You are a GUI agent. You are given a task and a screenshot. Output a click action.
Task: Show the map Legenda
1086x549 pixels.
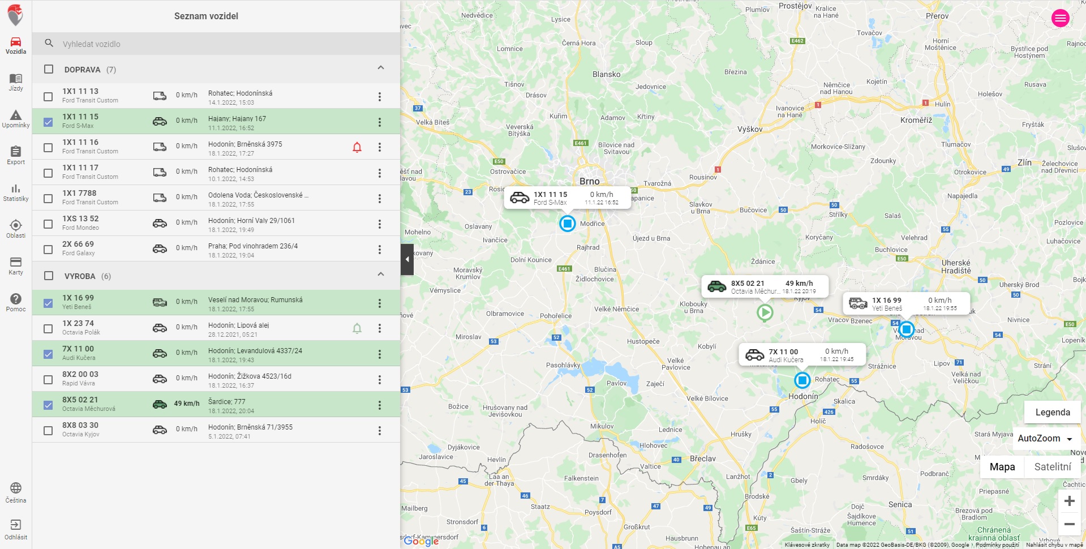coord(1052,412)
